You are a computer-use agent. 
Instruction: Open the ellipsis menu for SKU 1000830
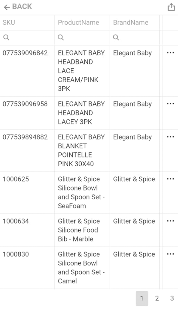(170, 254)
